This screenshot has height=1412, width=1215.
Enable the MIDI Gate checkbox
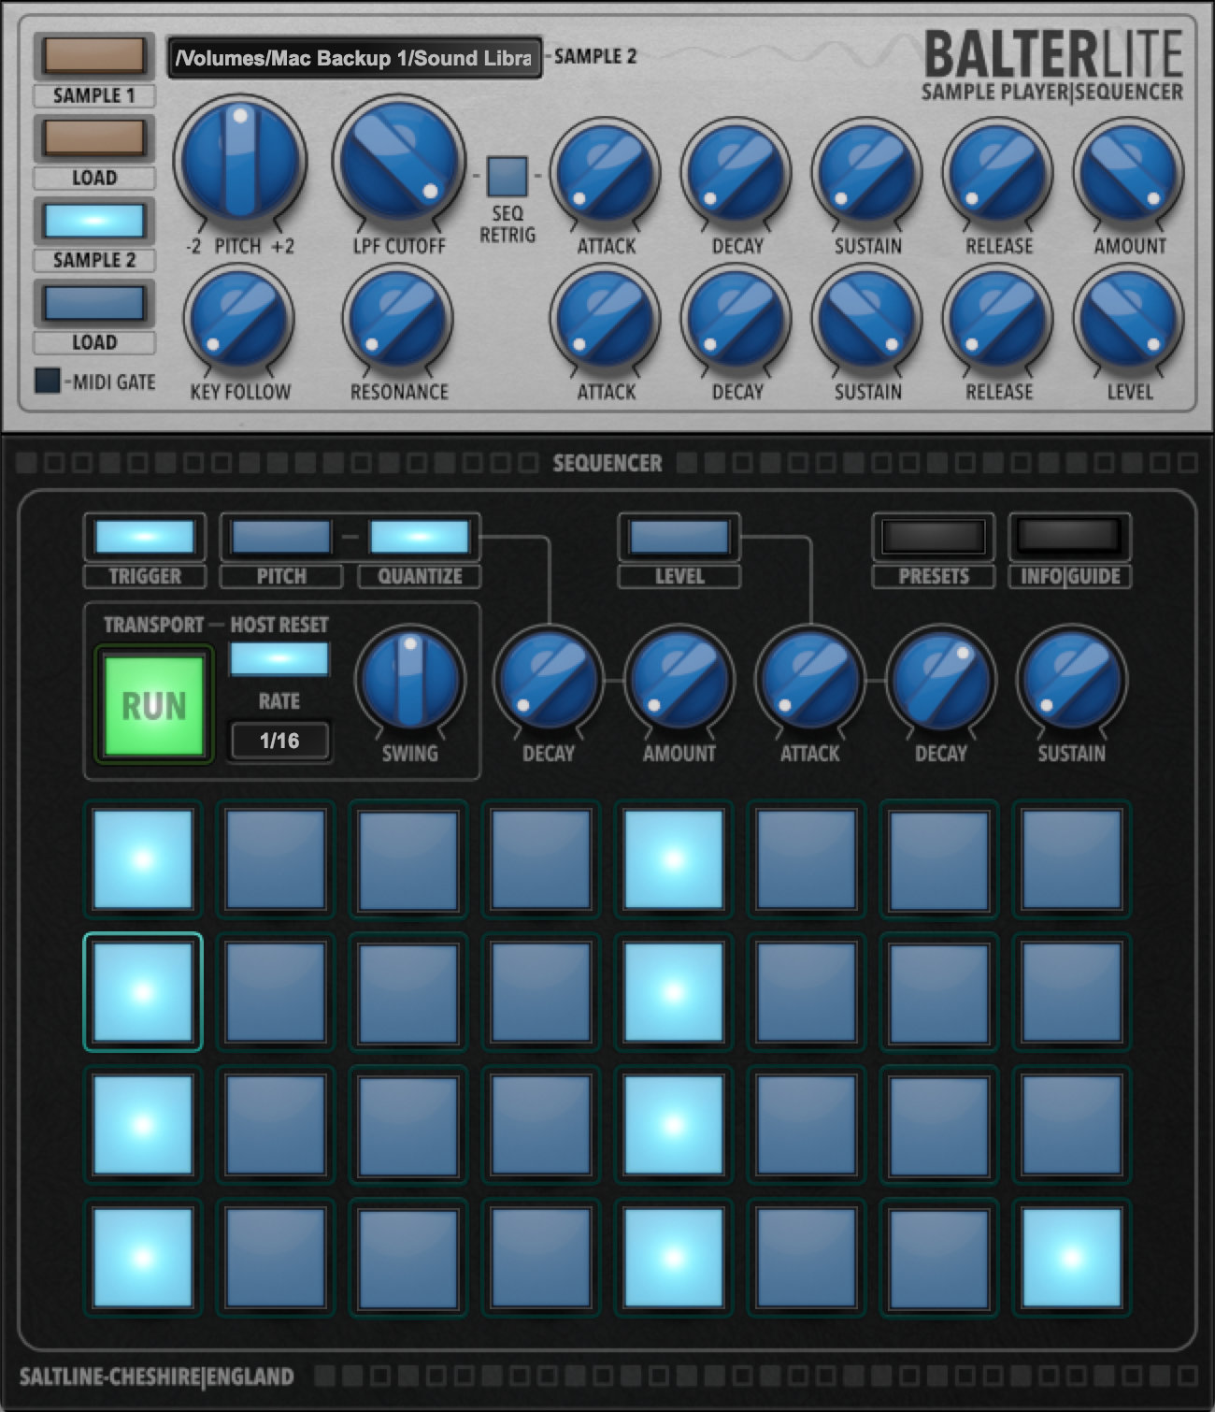pos(48,381)
